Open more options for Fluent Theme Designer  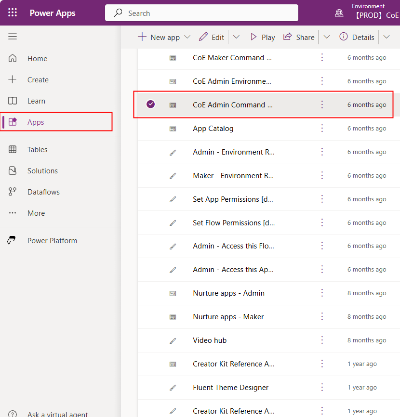[322, 388]
